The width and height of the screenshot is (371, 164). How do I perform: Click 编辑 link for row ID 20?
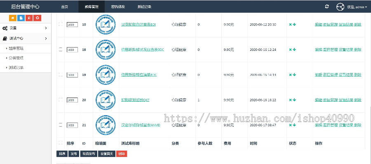click(319, 100)
